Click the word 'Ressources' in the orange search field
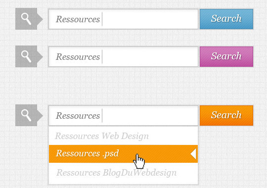 pyautogui.click(x=78, y=116)
